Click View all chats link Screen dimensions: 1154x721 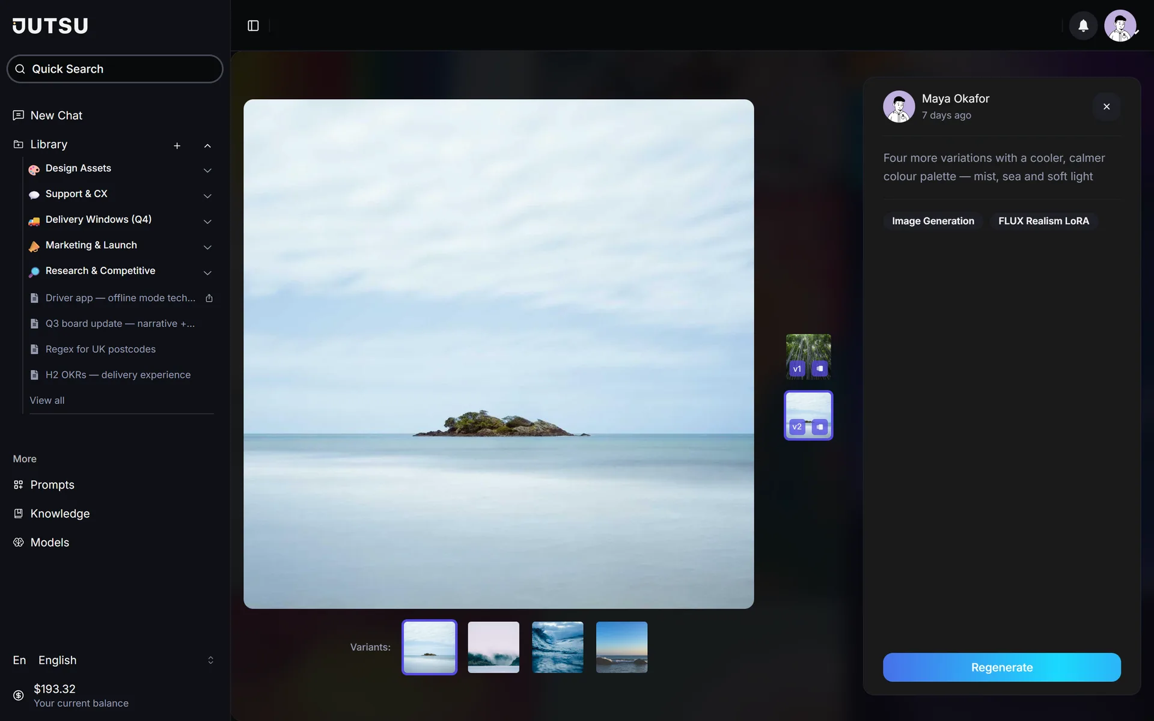[x=47, y=401]
